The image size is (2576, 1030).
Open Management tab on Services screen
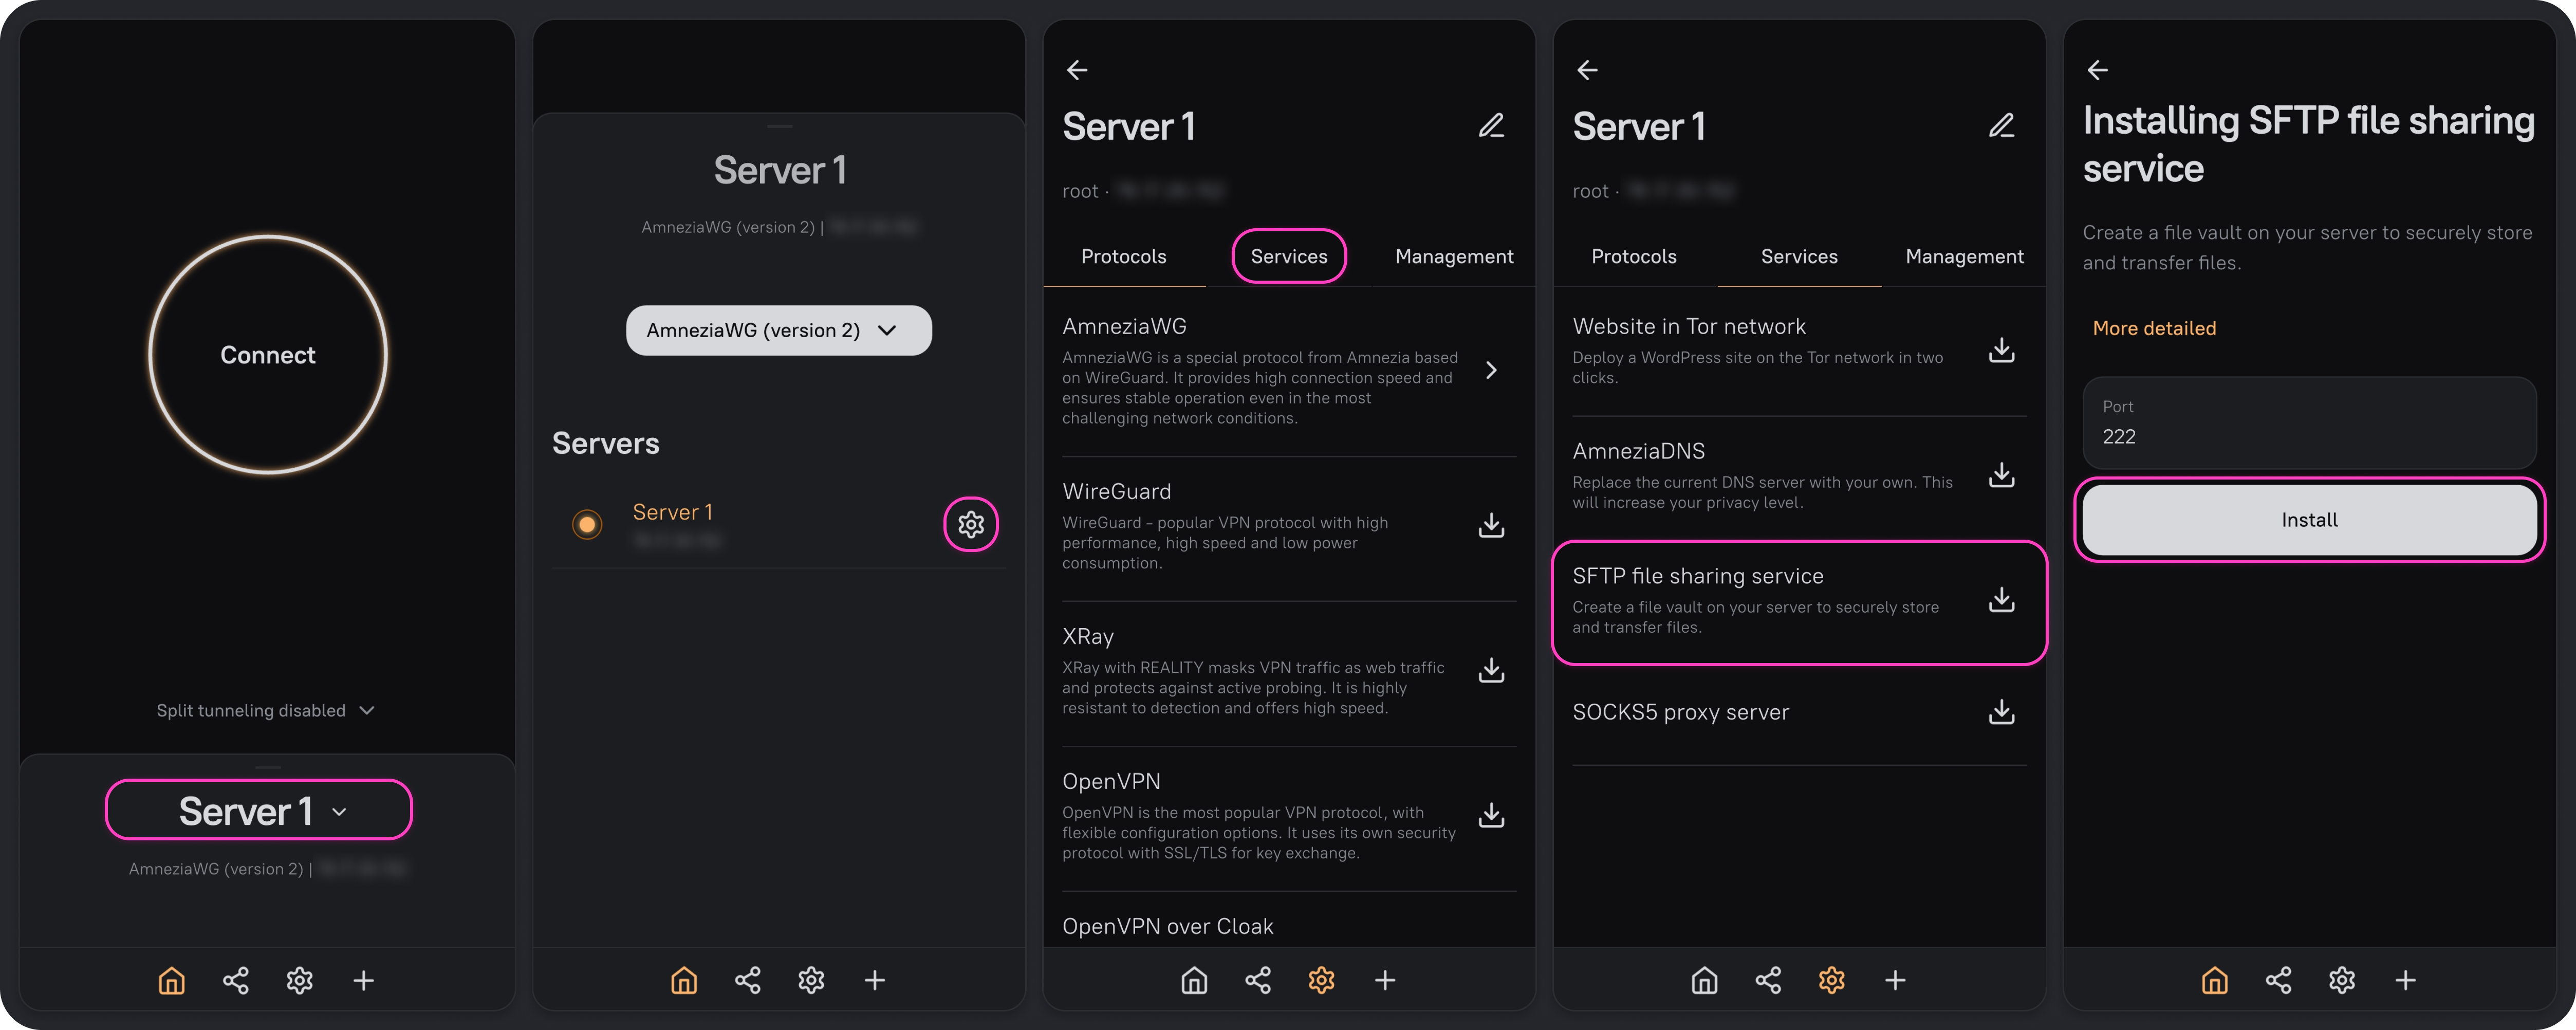1964,257
